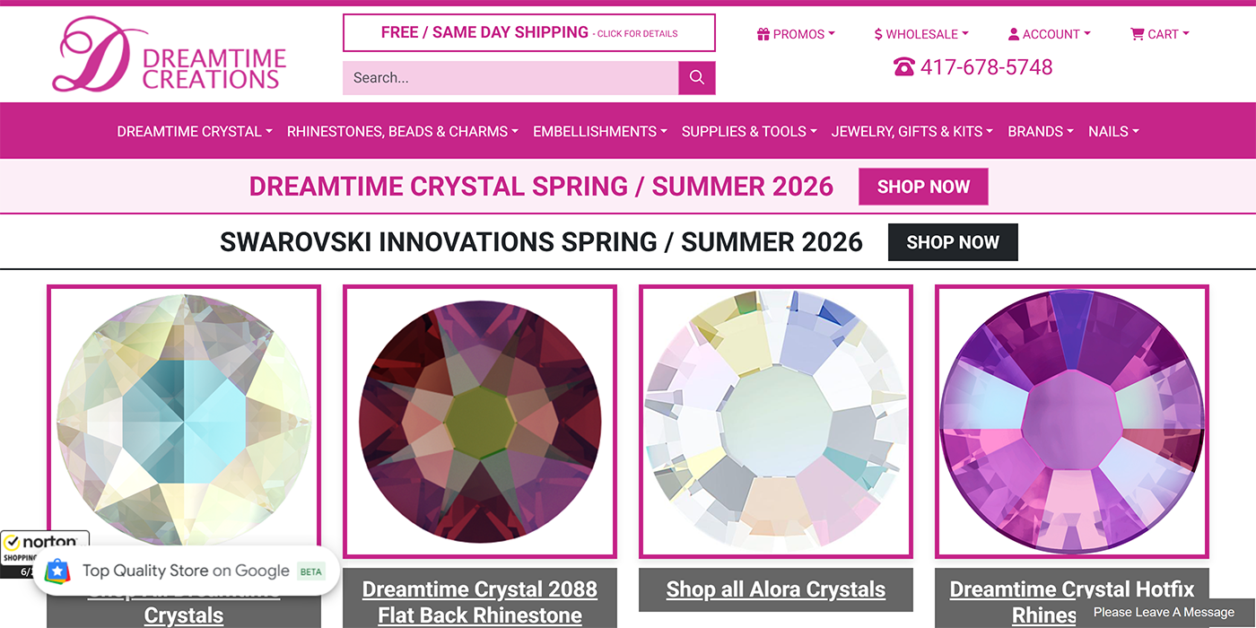Open the Embellishments navigation menu
This screenshot has height=628, width=1256.
(x=599, y=131)
